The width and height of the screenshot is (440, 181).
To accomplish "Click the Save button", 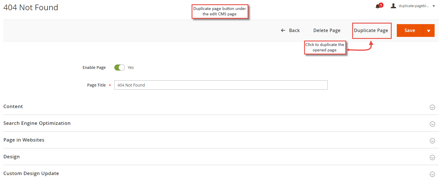I will 410,30.
